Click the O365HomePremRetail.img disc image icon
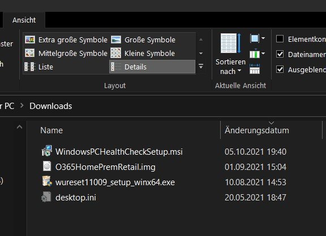This screenshot has width=326, height=236. coord(47,167)
